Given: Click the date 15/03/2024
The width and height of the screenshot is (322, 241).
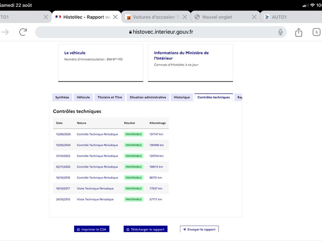Looking at the screenshot, I should (63, 145).
